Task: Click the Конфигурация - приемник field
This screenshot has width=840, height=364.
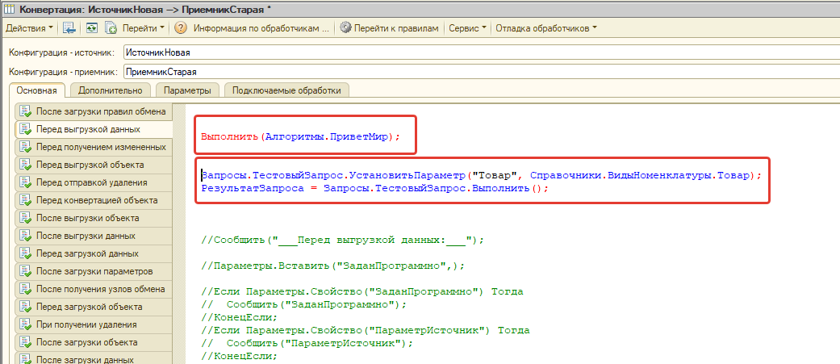Action: (x=481, y=71)
